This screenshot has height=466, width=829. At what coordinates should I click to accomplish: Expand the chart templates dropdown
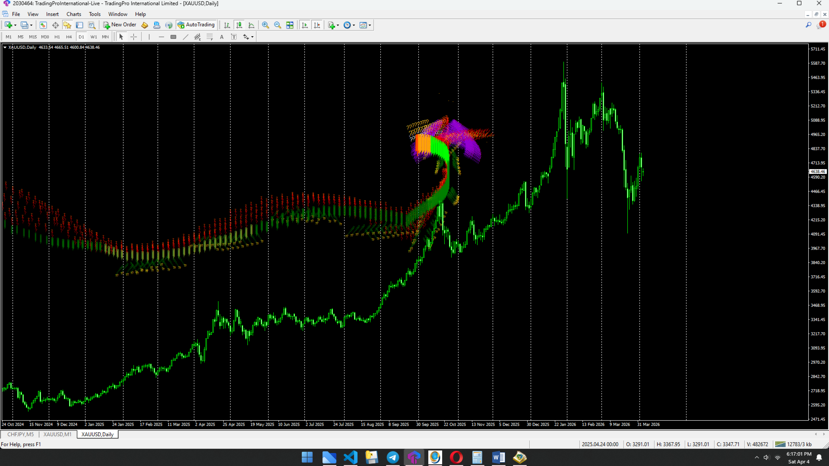370,25
